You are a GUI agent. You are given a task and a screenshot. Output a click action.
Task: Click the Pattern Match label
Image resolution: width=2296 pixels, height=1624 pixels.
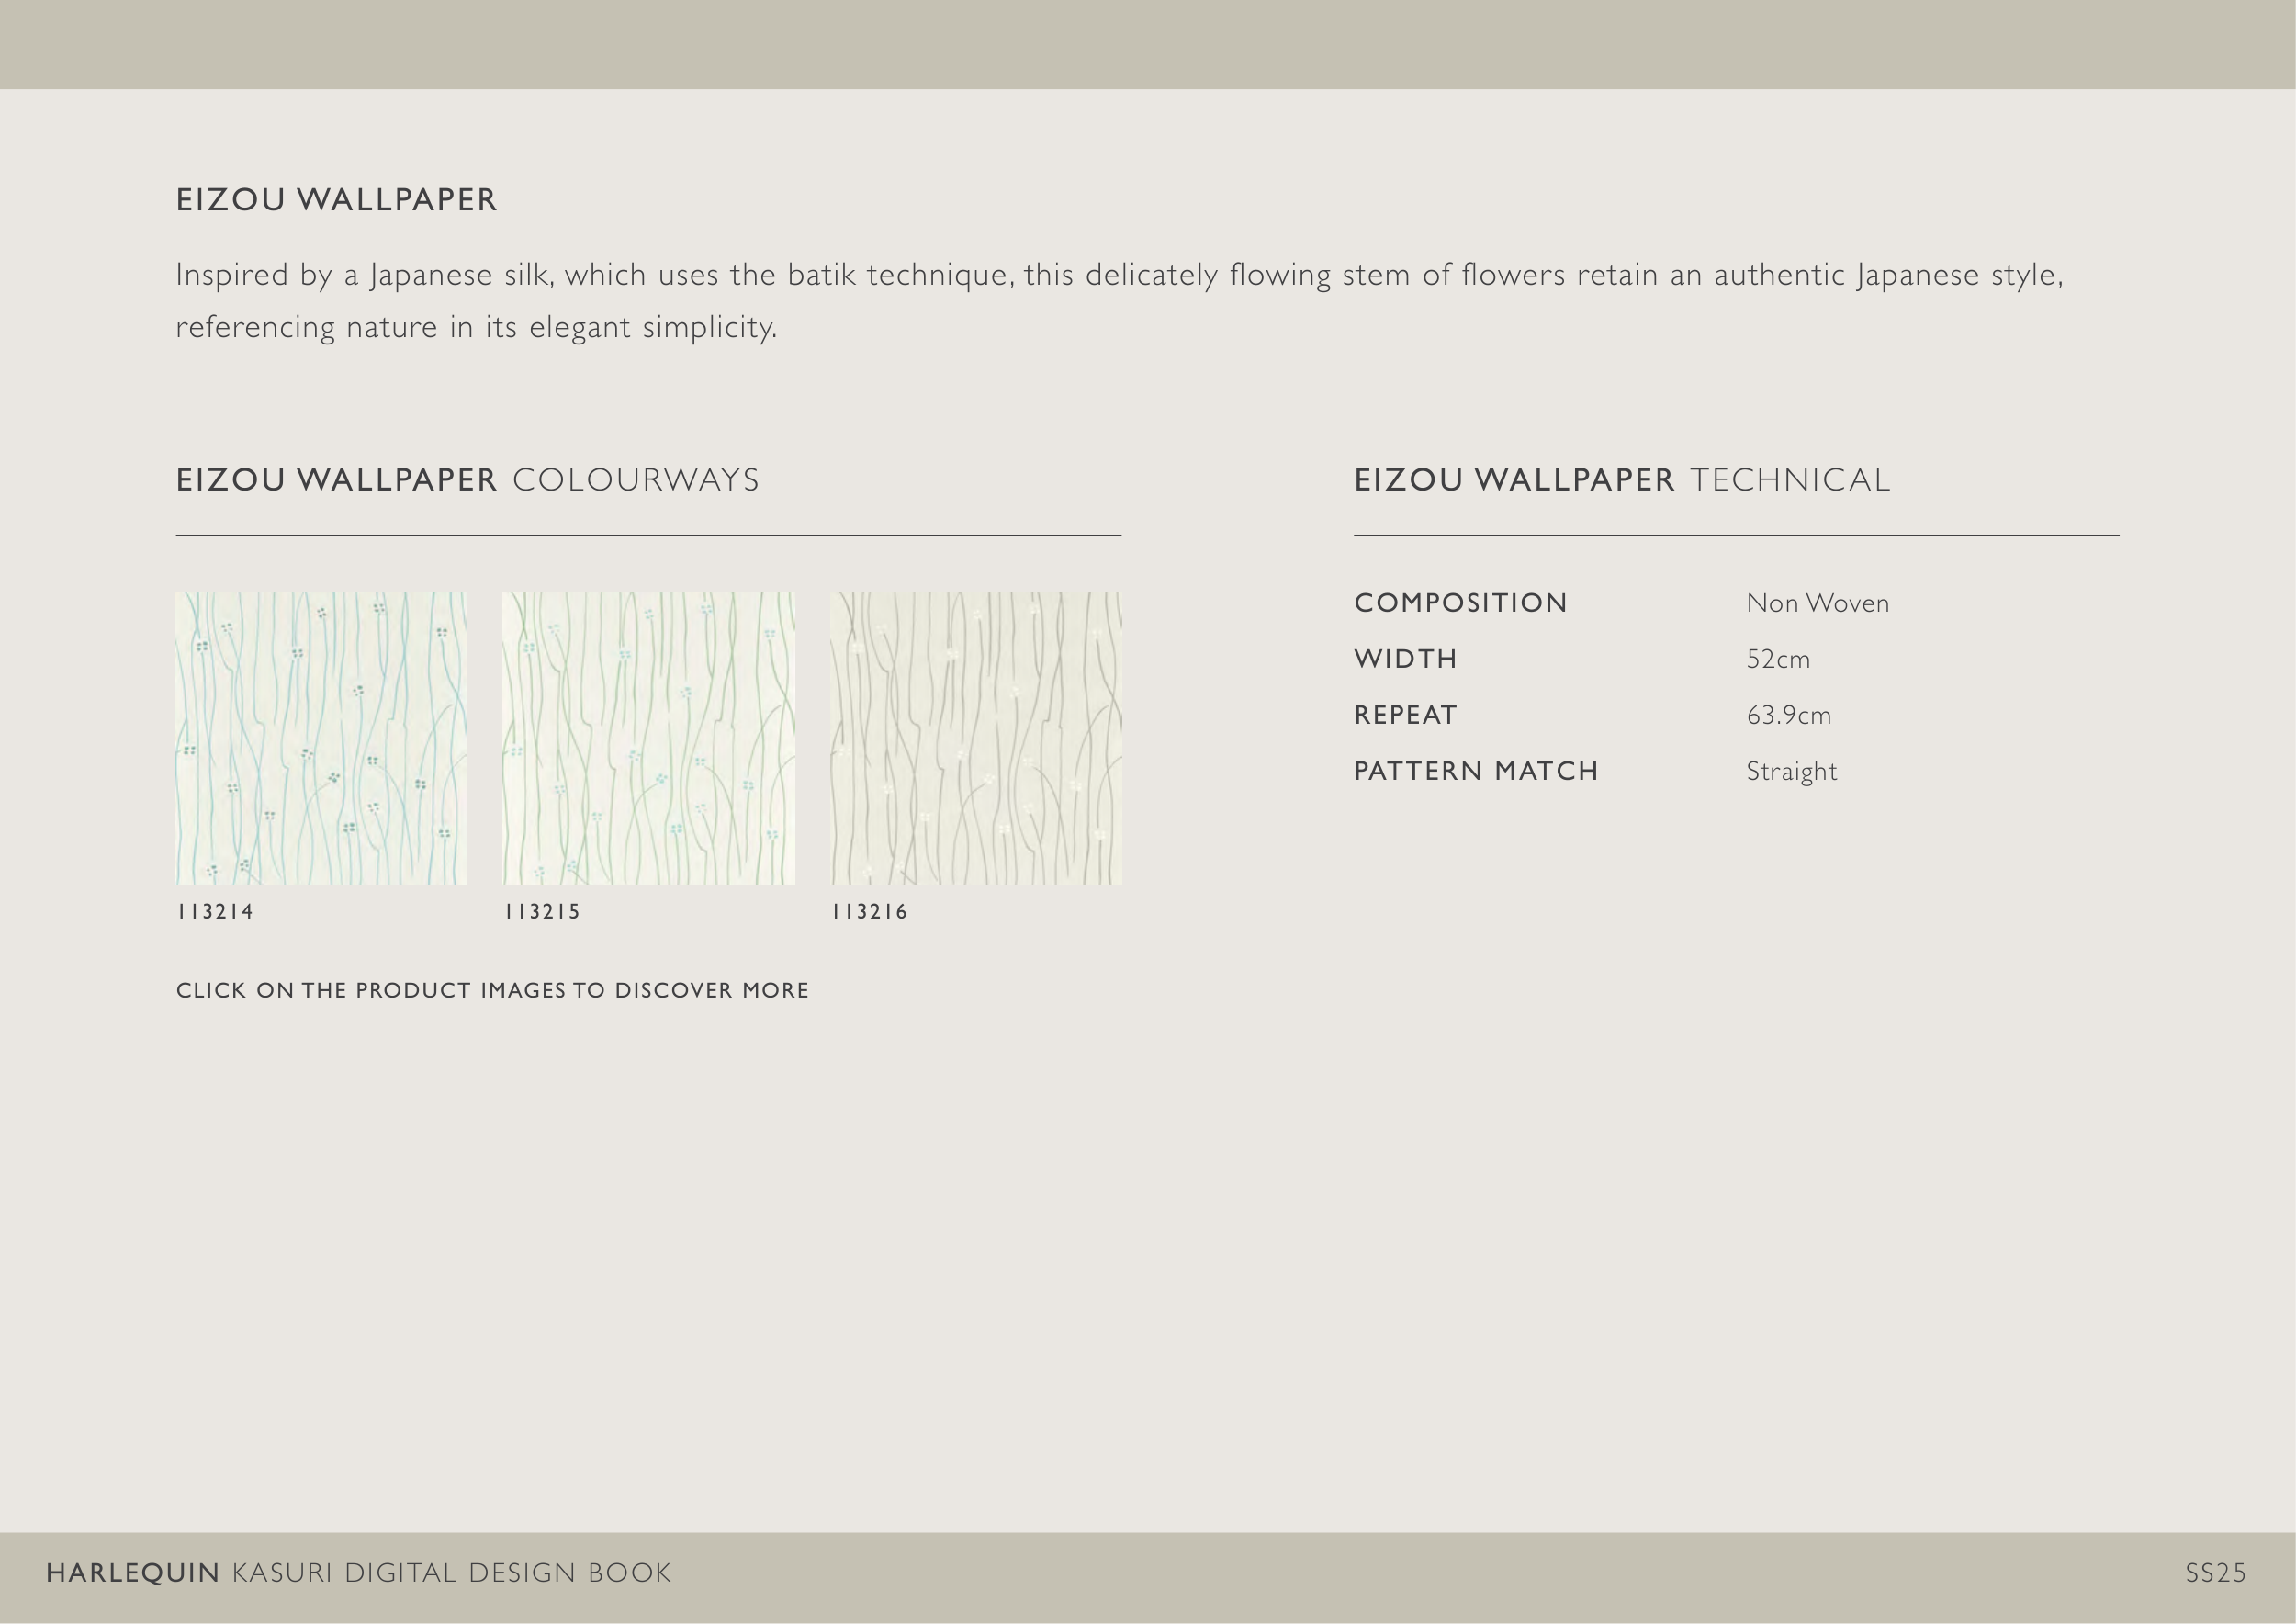click(1476, 771)
